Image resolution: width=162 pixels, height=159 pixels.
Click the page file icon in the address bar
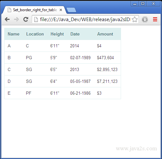coord(36,20)
